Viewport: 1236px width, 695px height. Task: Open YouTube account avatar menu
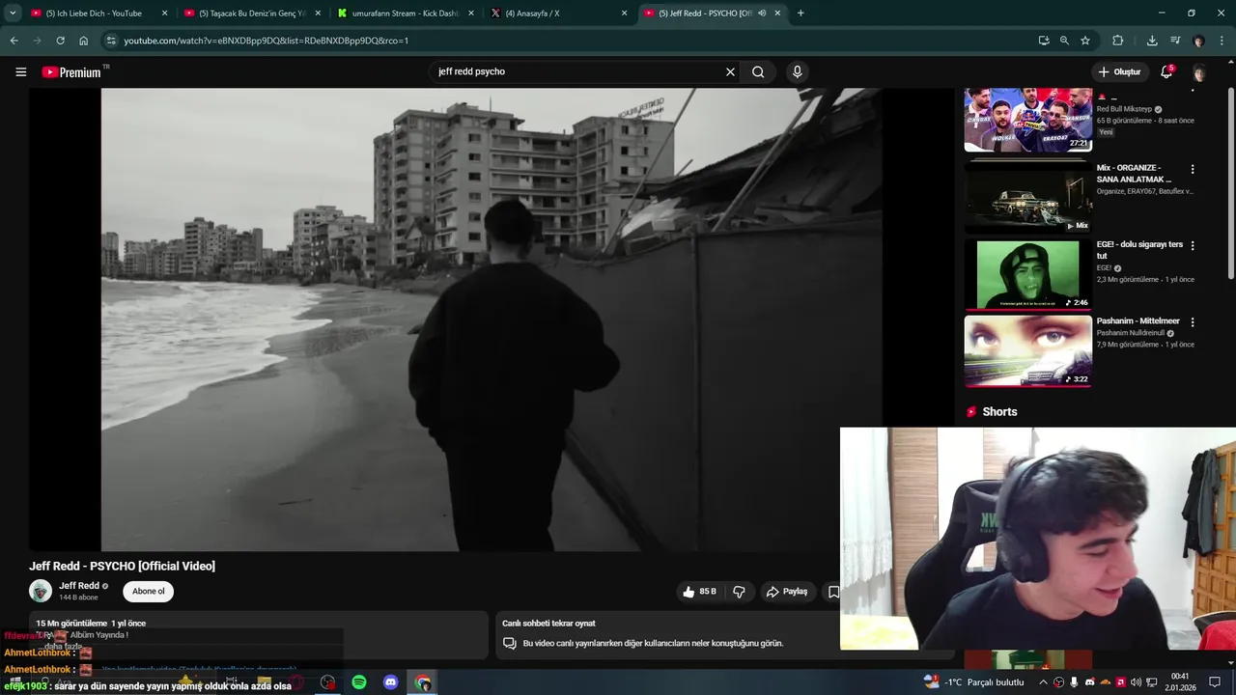point(1199,72)
